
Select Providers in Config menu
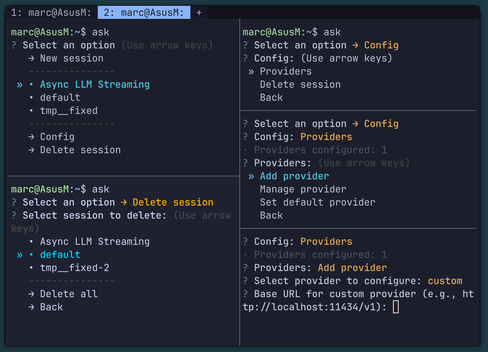[x=286, y=71]
